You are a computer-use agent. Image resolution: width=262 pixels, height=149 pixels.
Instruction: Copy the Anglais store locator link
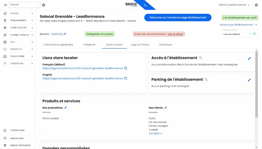coord(126,78)
